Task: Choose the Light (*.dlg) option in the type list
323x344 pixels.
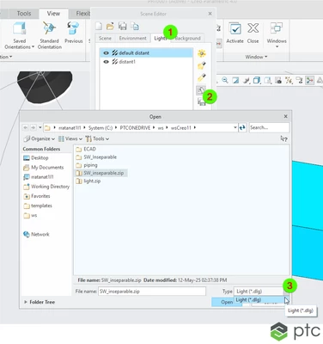Action: click(259, 300)
